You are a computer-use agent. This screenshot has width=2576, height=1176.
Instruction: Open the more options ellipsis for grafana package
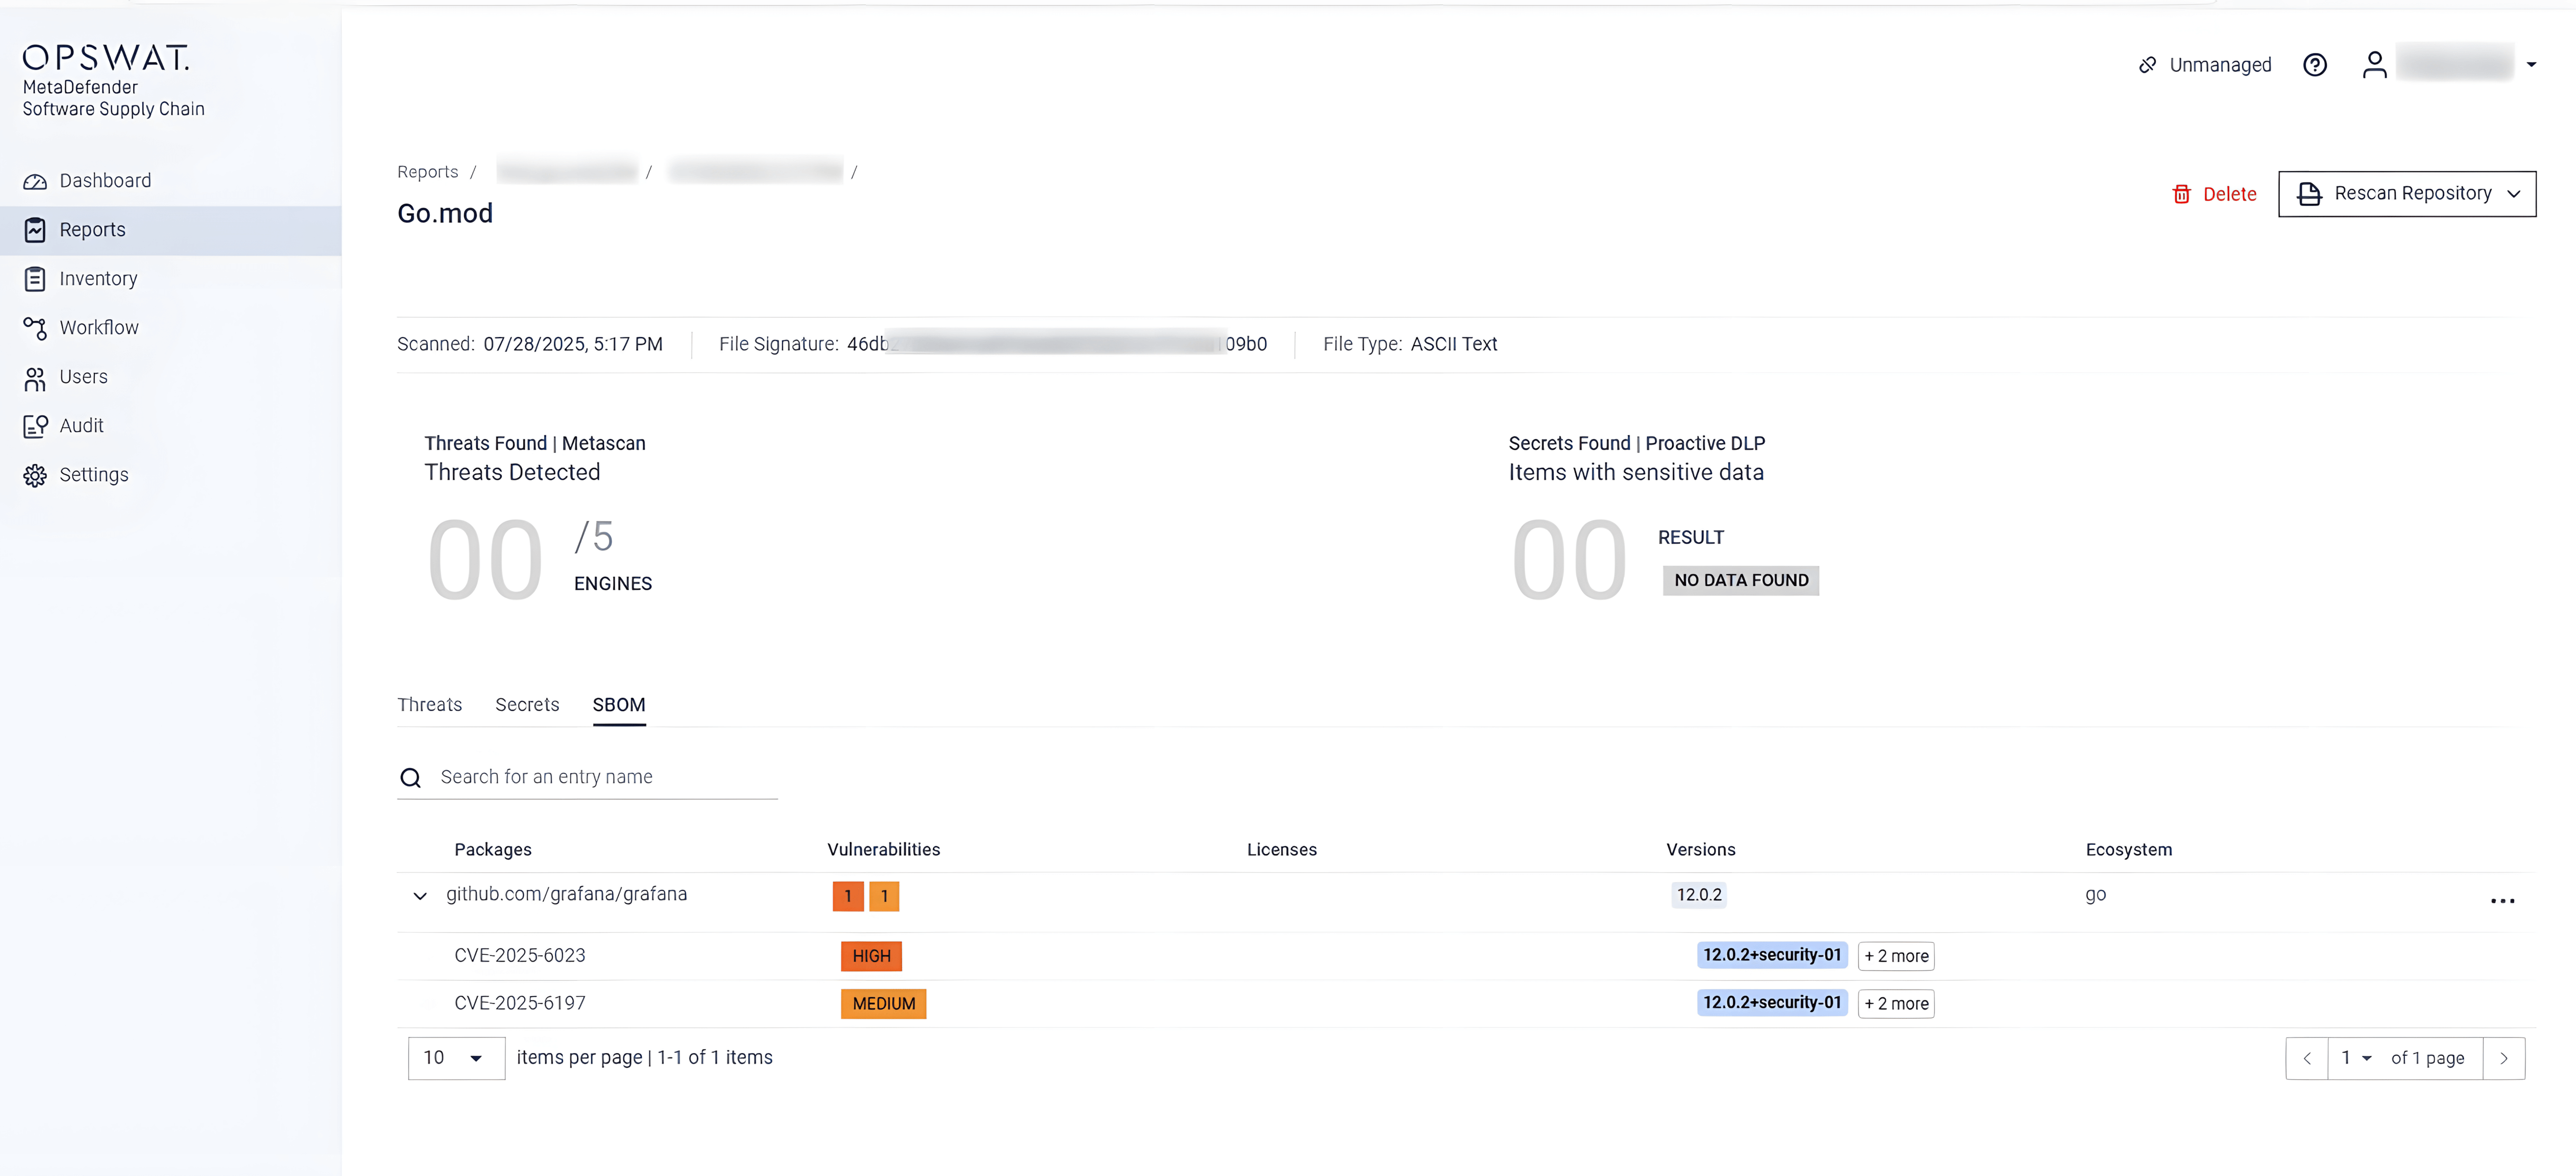point(2503,900)
